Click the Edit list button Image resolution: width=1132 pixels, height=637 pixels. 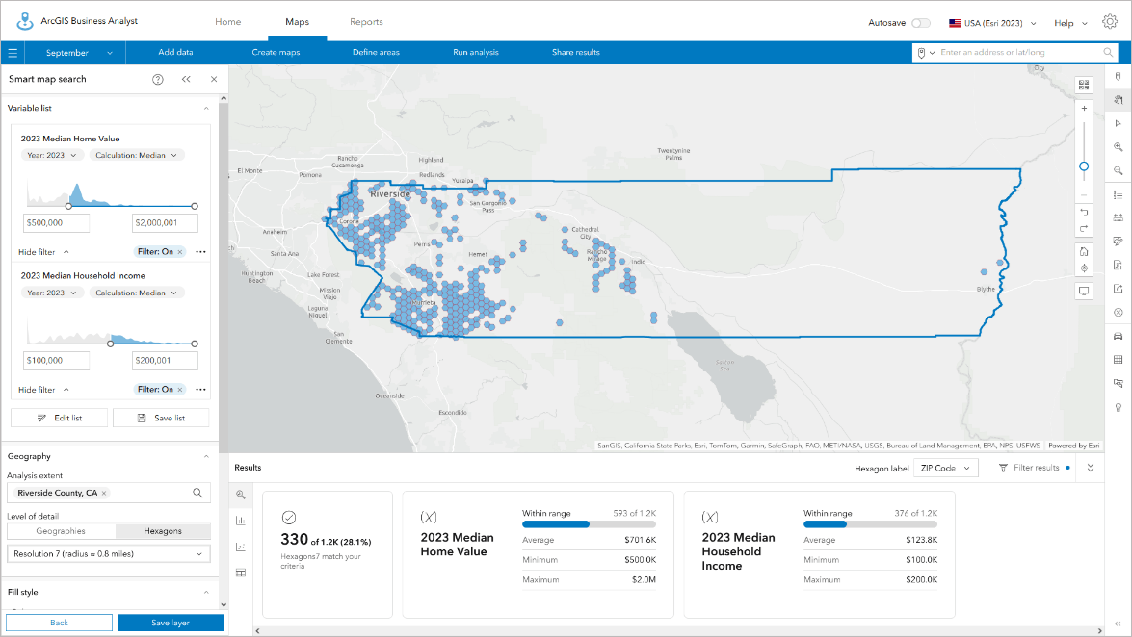(x=59, y=417)
